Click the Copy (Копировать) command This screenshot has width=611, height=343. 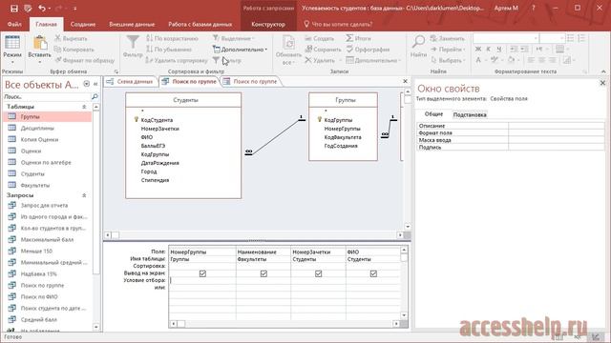point(74,50)
